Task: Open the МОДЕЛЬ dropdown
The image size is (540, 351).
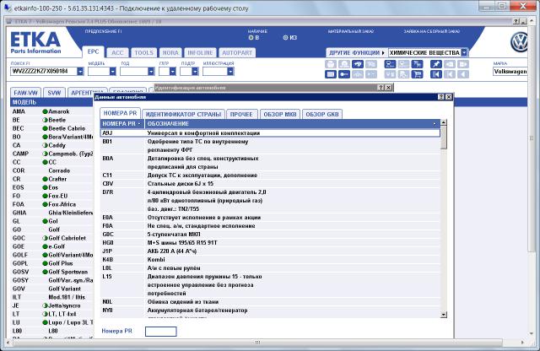Action: tap(112, 72)
